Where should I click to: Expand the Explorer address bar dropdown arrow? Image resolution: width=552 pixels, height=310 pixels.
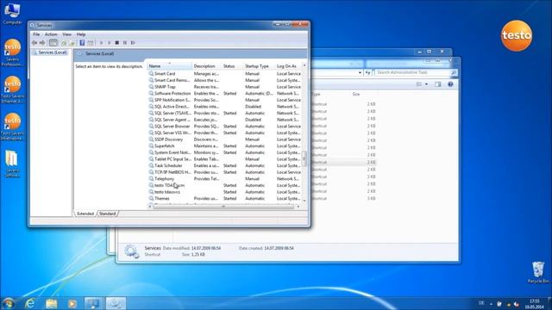click(360, 72)
